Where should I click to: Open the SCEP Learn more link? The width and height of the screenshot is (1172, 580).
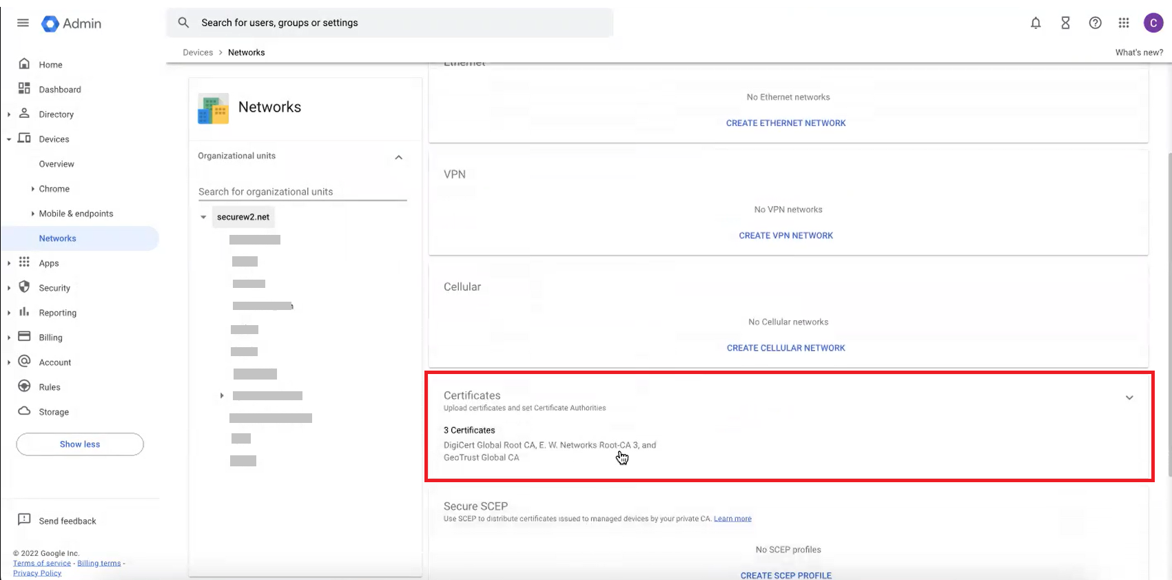point(732,519)
